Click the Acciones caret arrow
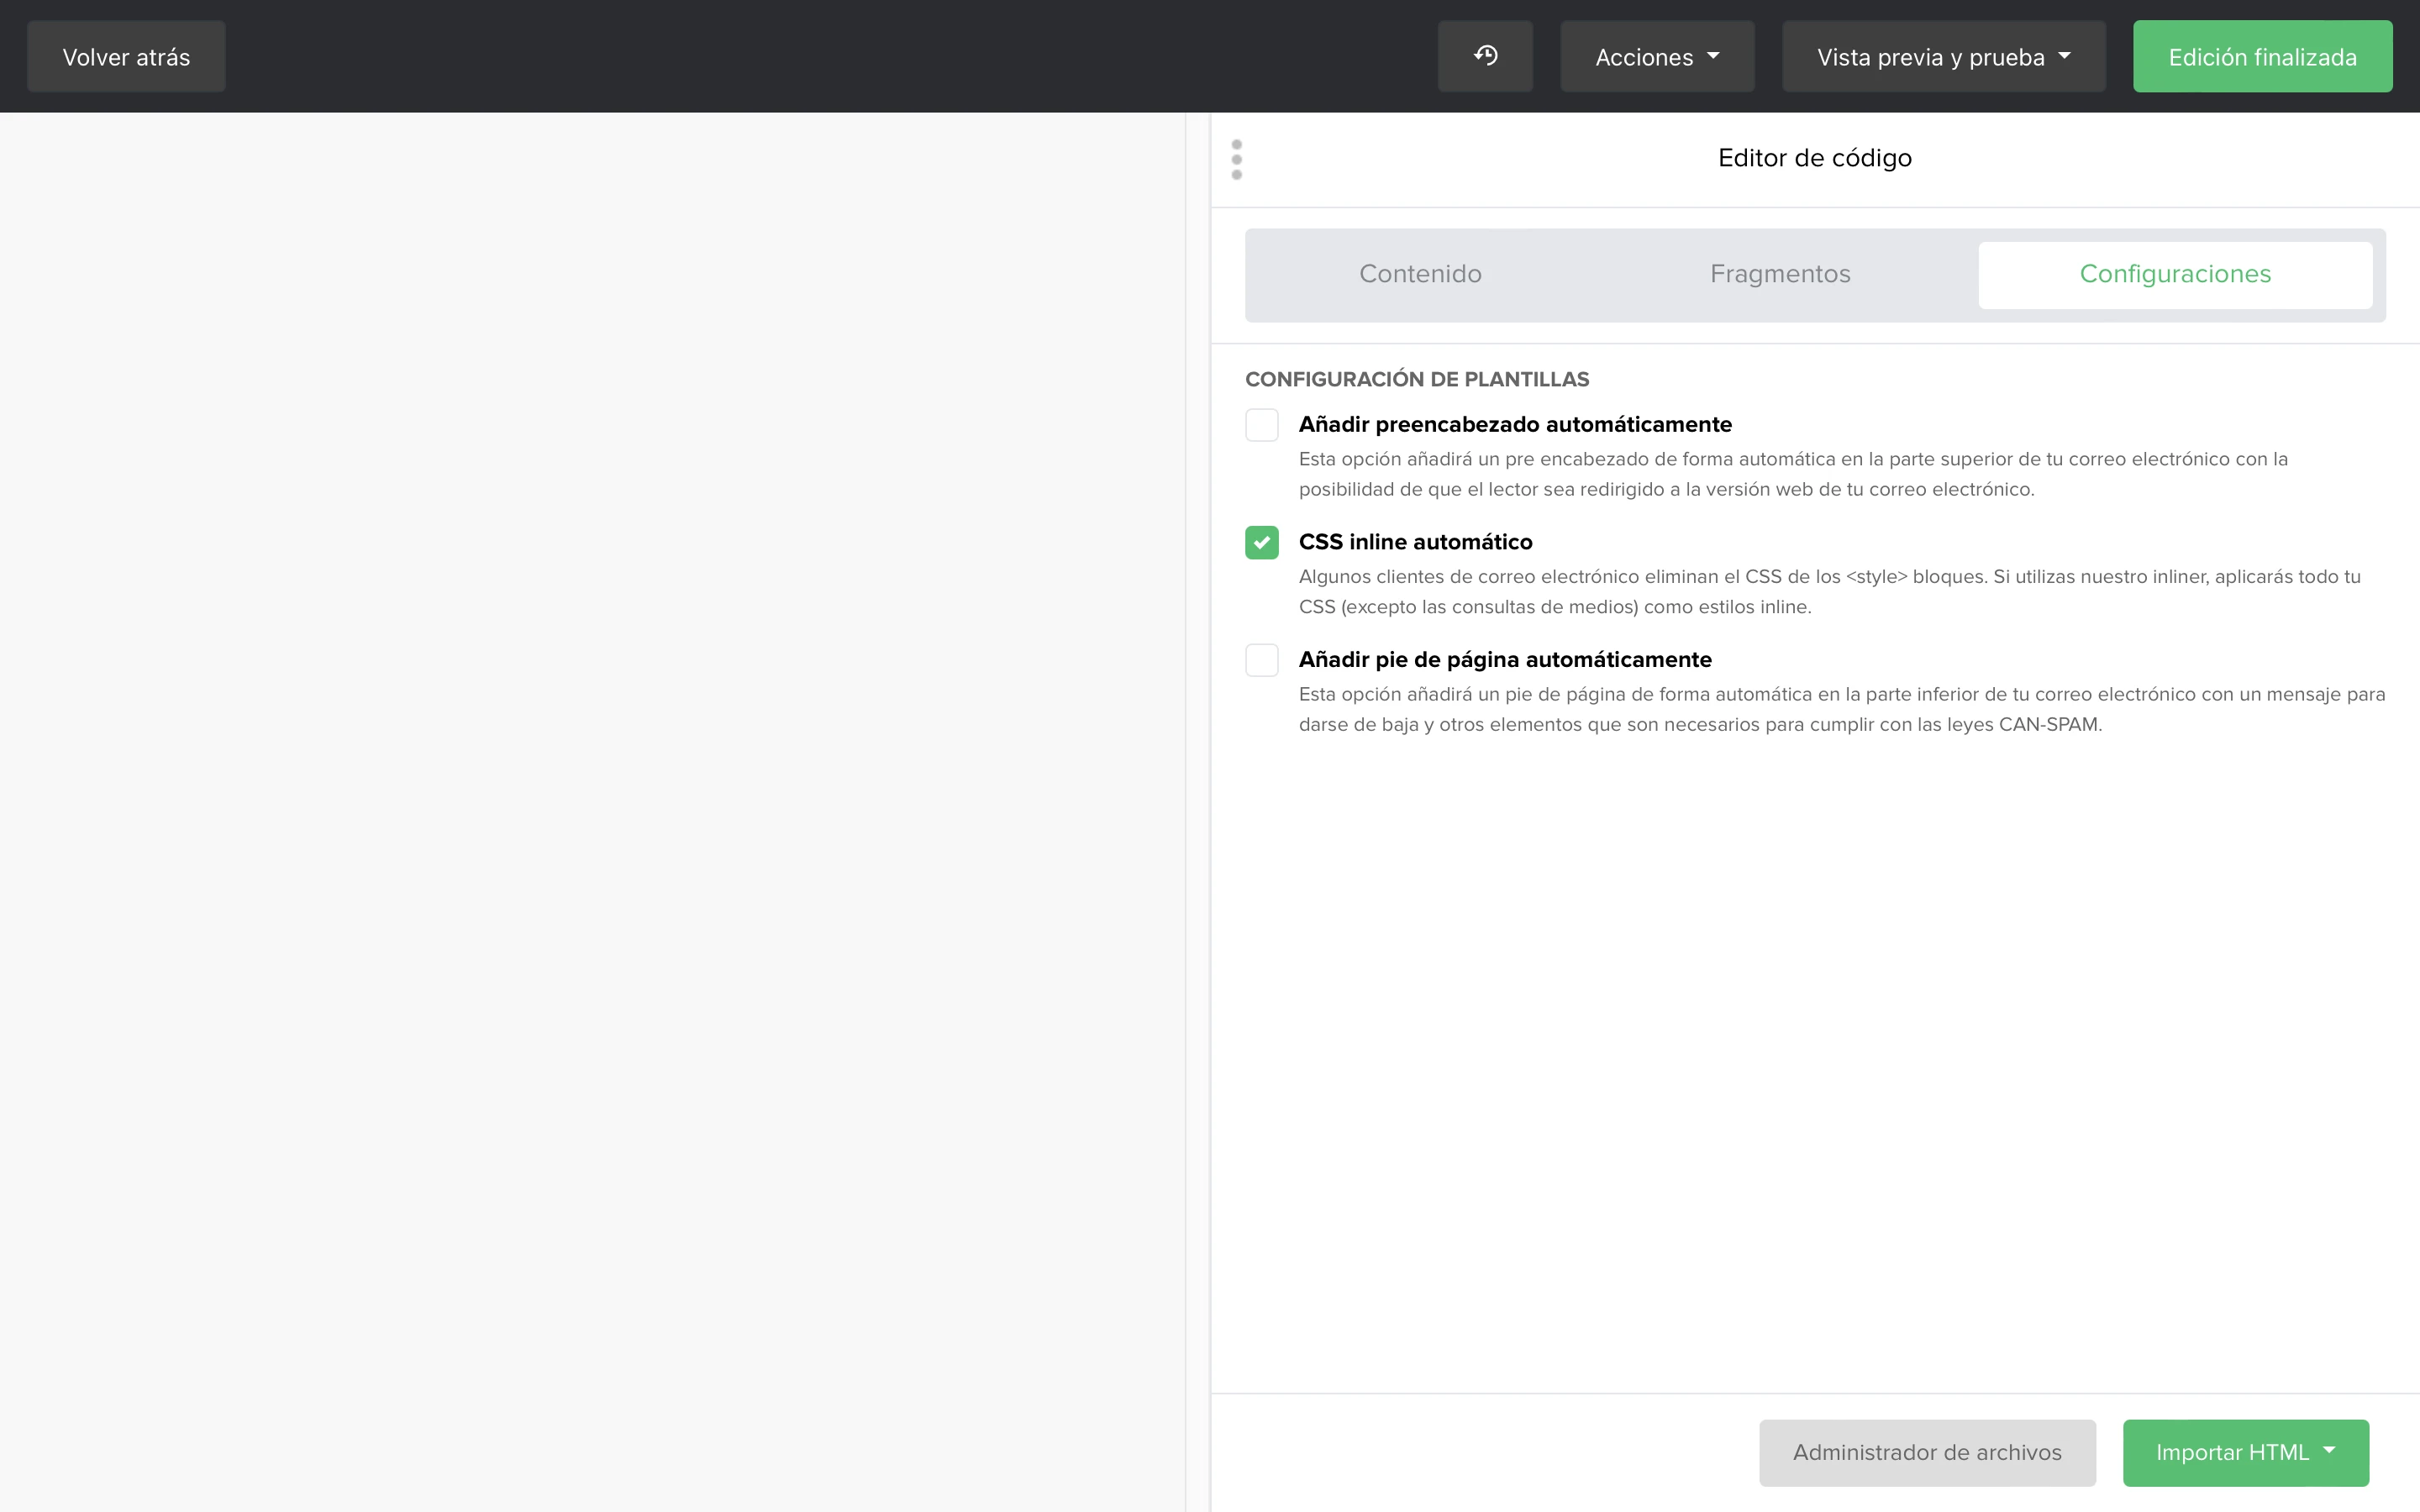The image size is (2420, 1512). (x=1714, y=56)
